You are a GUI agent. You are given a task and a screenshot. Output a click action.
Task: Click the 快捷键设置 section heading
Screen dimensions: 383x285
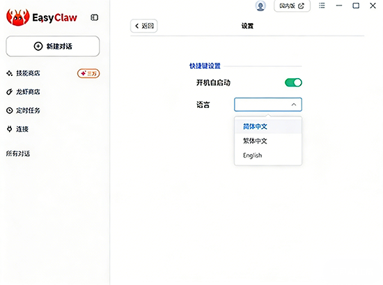[x=205, y=66]
